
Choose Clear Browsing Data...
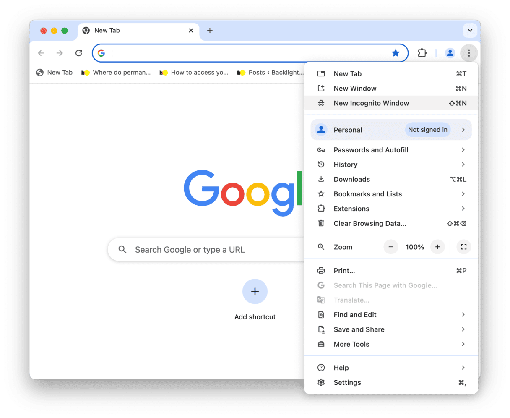tap(391, 223)
